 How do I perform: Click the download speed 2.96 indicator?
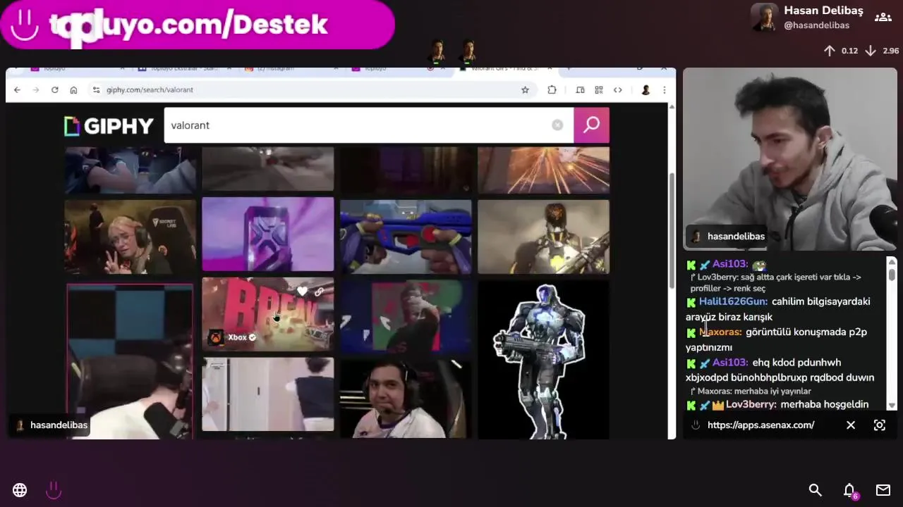click(882, 51)
